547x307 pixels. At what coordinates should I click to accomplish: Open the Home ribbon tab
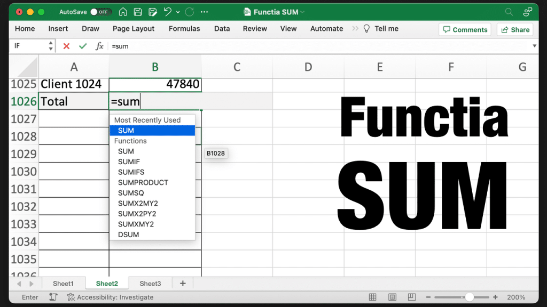click(x=25, y=29)
